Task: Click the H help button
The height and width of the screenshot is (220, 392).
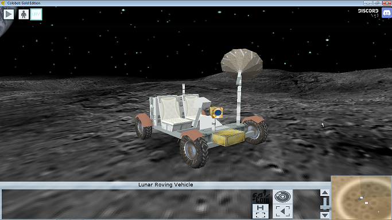Action: (260, 207)
